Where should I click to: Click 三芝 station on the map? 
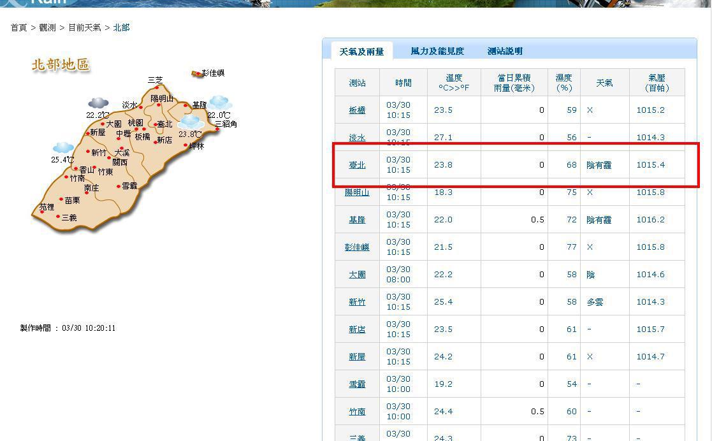[x=155, y=80]
